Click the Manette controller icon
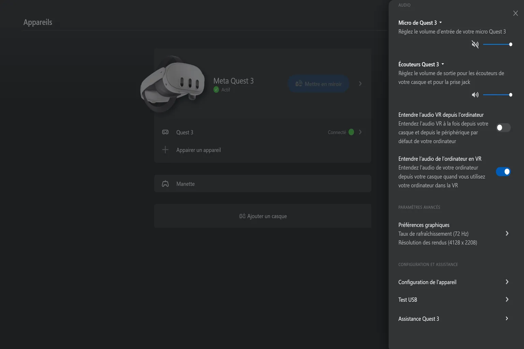 point(165,184)
